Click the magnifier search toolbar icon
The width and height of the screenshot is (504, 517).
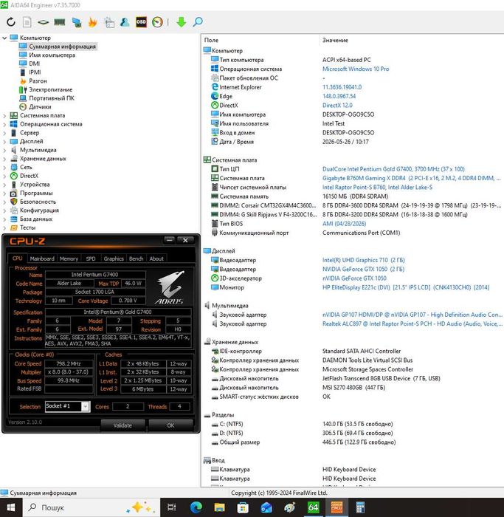pyautogui.click(x=198, y=22)
